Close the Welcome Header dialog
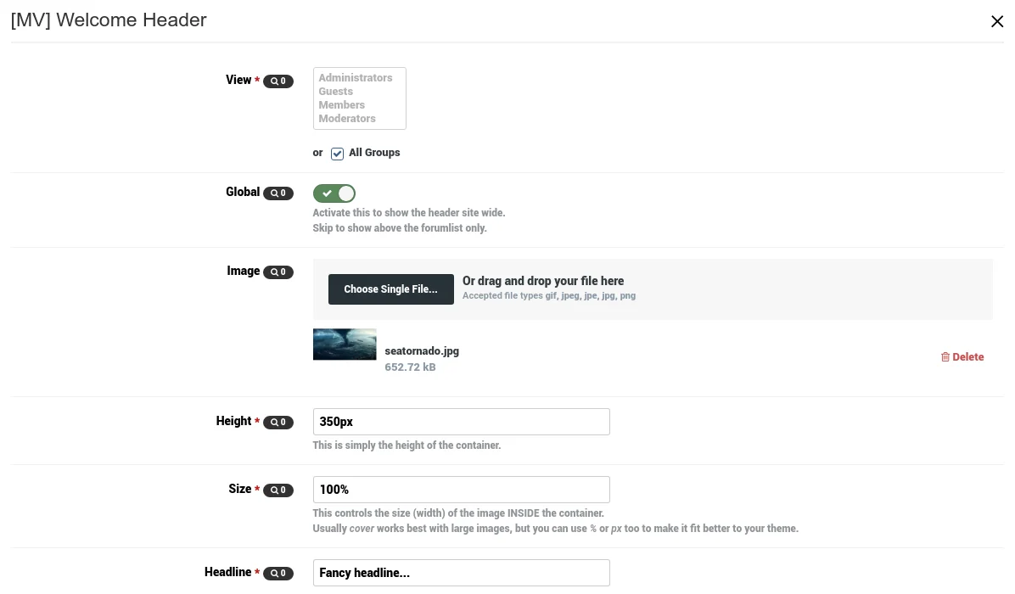Image resolution: width=1015 pixels, height=594 pixels. click(997, 21)
